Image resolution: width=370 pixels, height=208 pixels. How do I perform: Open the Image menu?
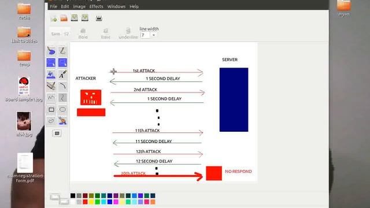click(x=79, y=6)
